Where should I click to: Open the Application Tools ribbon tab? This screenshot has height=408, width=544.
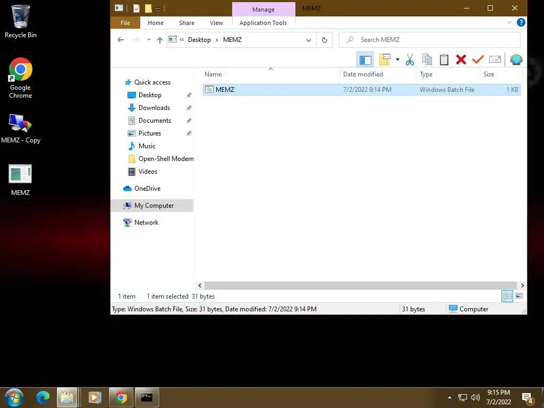(263, 23)
